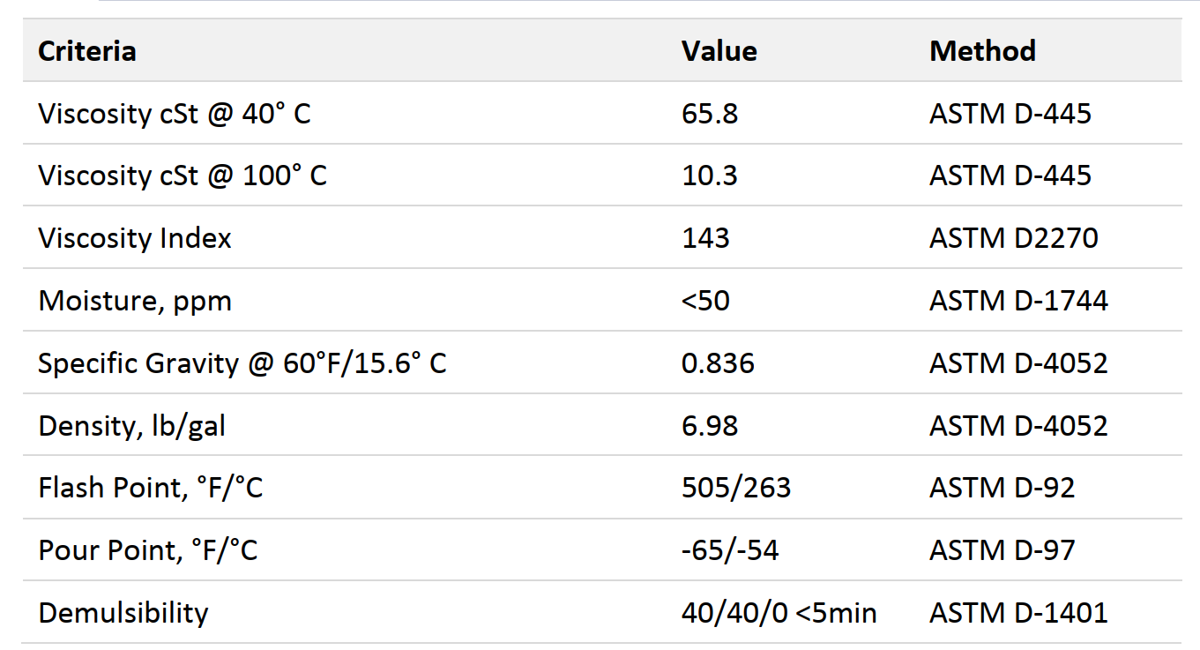Select the Demulsibility 40/40/0 <5min value
Image resolution: width=1200 pixels, height=650 pixels.
coord(779,613)
